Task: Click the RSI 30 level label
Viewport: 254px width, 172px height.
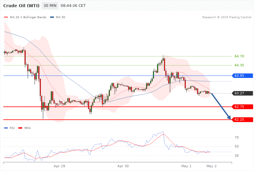Action: click(x=237, y=156)
